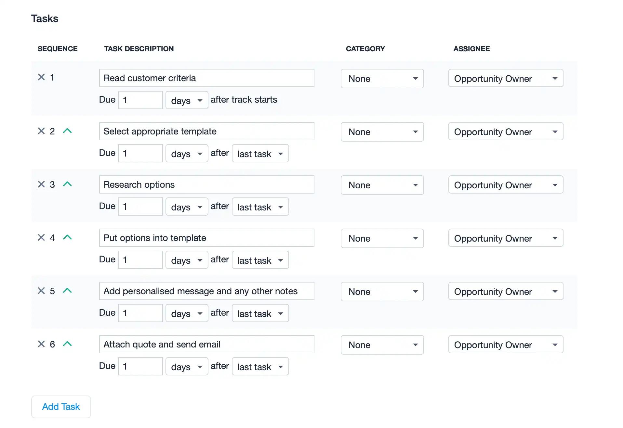Move task 6 up in the sequence
Viewport: 623px width, 428px height.
point(67,344)
